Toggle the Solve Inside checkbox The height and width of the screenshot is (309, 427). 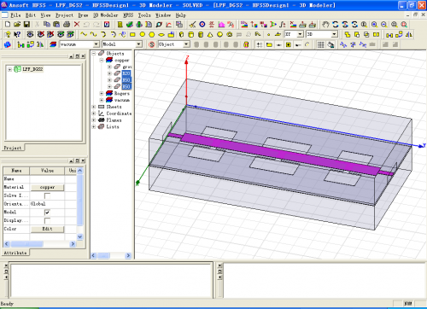coord(47,195)
